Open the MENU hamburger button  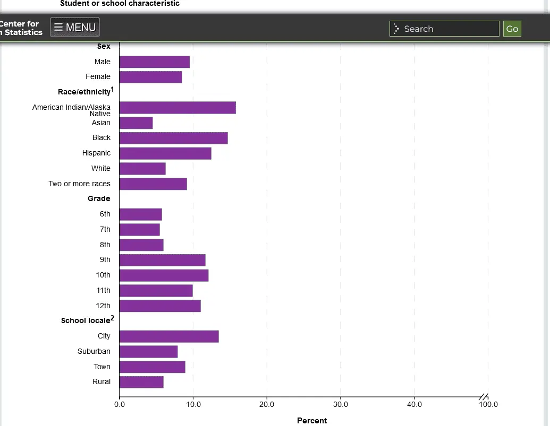(75, 28)
